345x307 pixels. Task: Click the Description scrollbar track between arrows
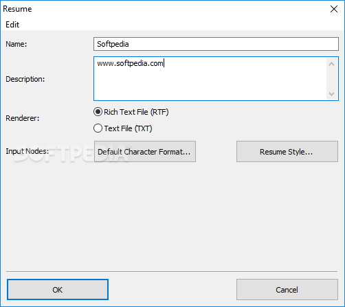coord(331,79)
